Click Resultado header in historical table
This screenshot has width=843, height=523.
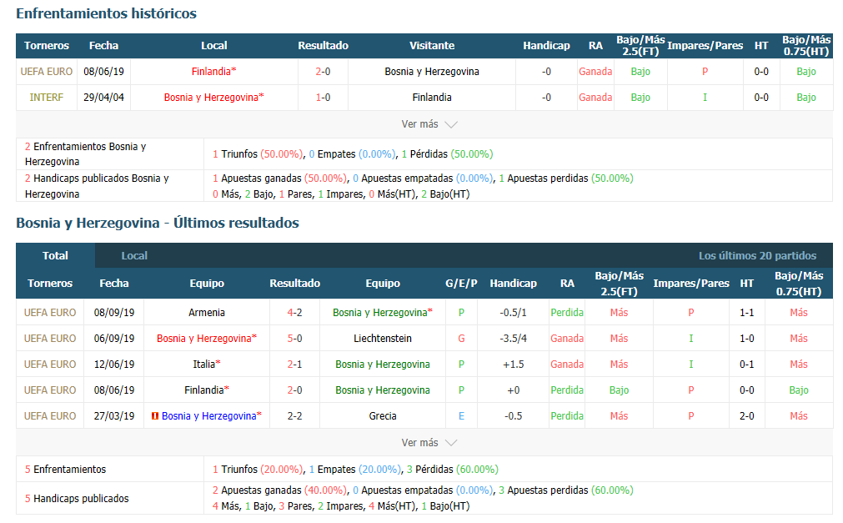click(324, 46)
